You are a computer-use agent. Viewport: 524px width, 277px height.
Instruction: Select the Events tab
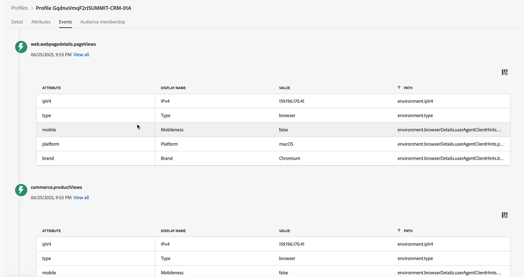point(65,22)
